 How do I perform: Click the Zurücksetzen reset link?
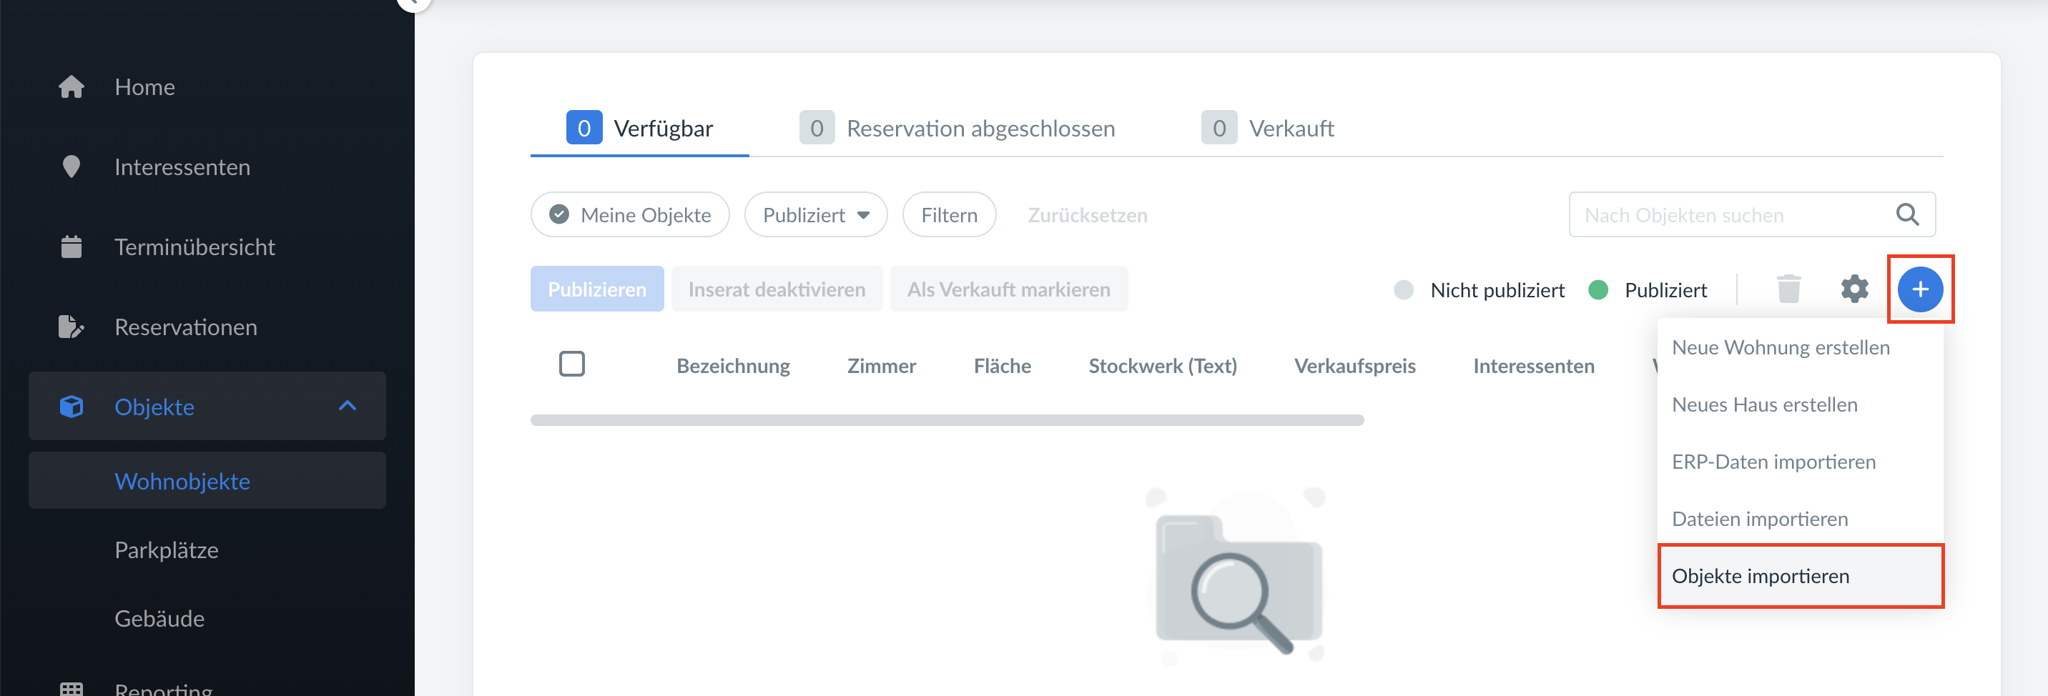[x=1087, y=214]
